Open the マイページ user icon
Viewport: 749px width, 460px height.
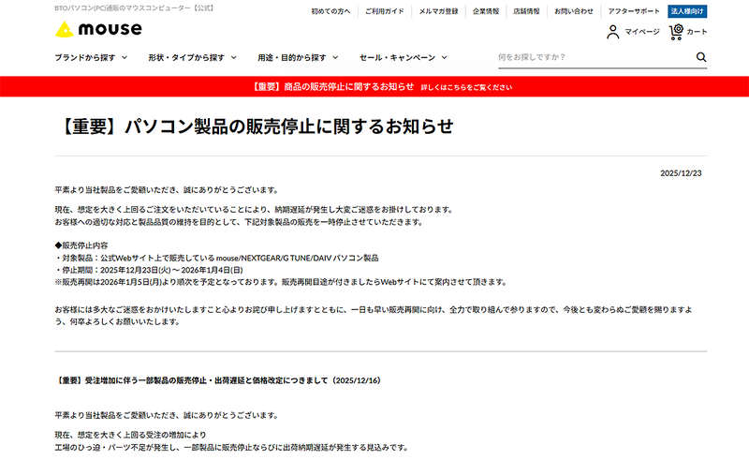click(x=613, y=32)
